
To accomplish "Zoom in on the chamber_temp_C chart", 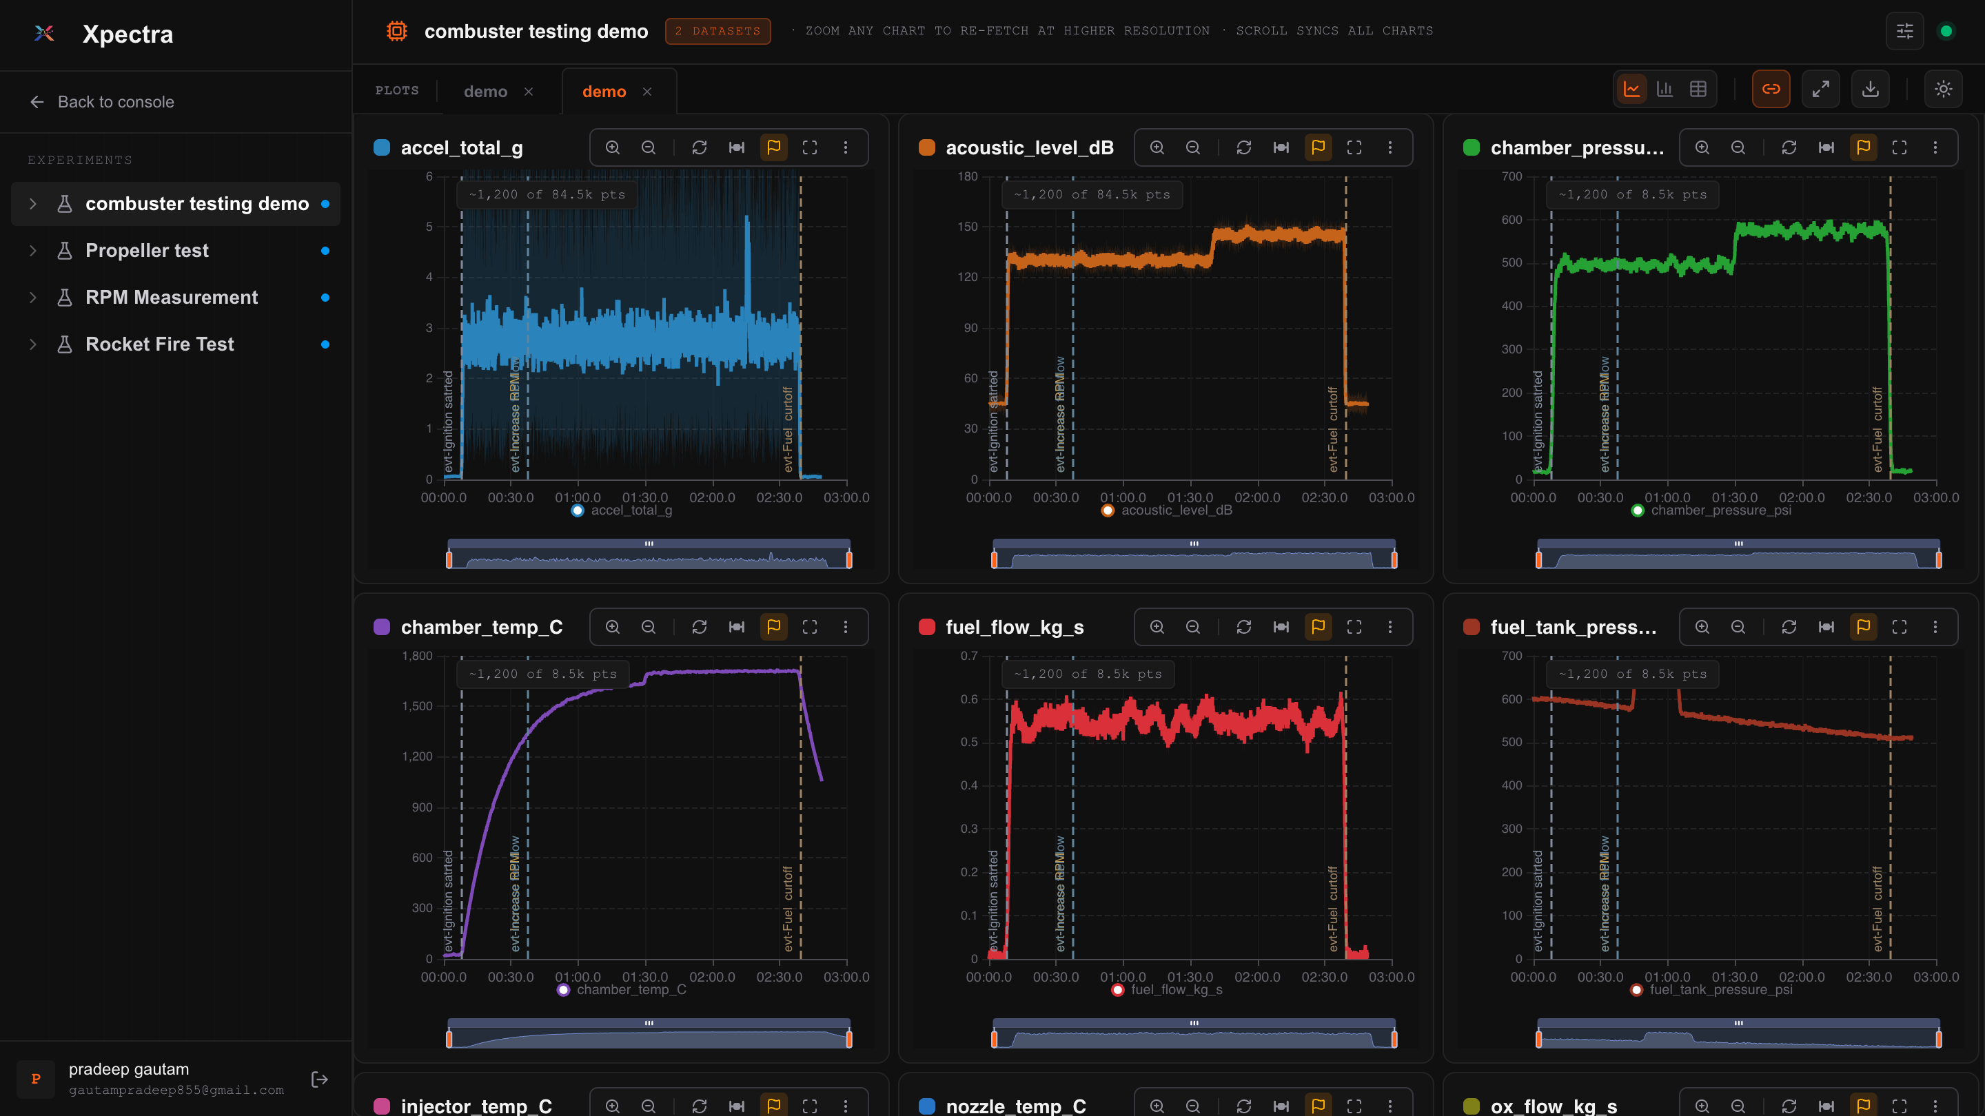I will [613, 627].
